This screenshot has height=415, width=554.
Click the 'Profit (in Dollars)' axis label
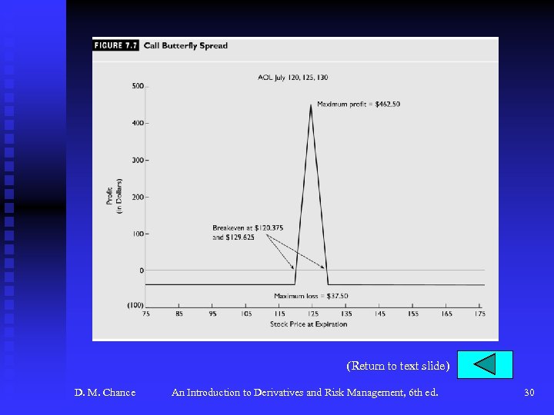coord(114,196)
